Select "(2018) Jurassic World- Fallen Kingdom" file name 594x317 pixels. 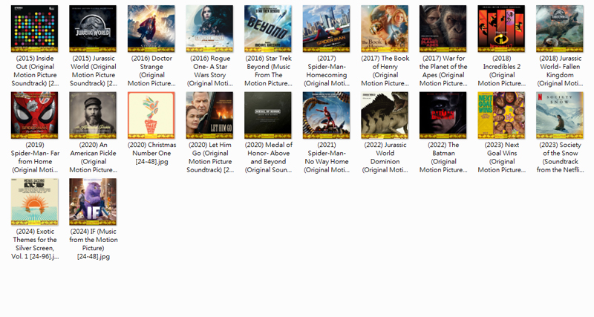click(x=560, y=71)
